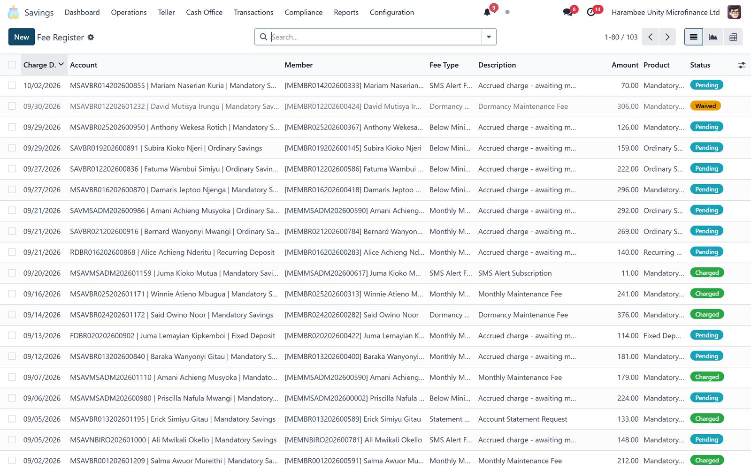751x469 pixels.
Task: Open the notifications bell icon
Action: coord(487,12)
